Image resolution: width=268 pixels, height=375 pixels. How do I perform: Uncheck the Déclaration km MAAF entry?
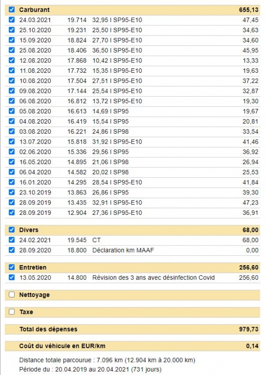12,250
